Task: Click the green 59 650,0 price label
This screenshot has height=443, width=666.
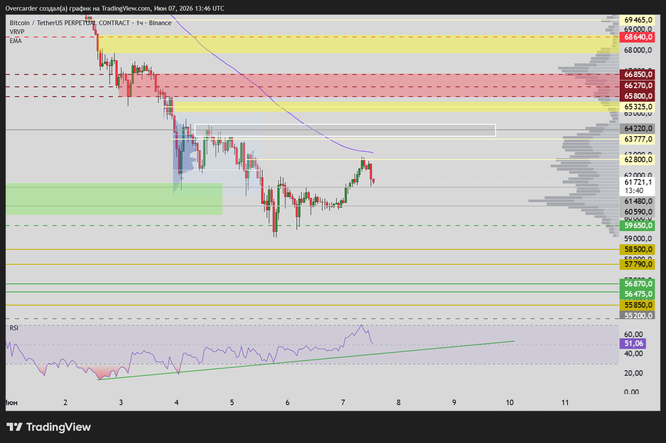Action: (x=637, y=226)
